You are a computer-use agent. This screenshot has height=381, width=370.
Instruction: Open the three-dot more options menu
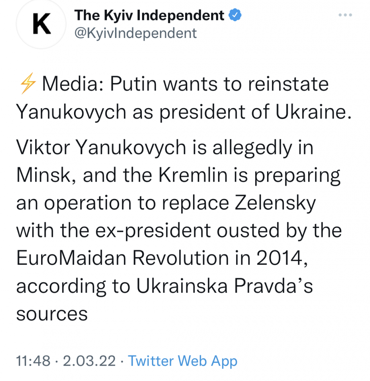(345, 15)
